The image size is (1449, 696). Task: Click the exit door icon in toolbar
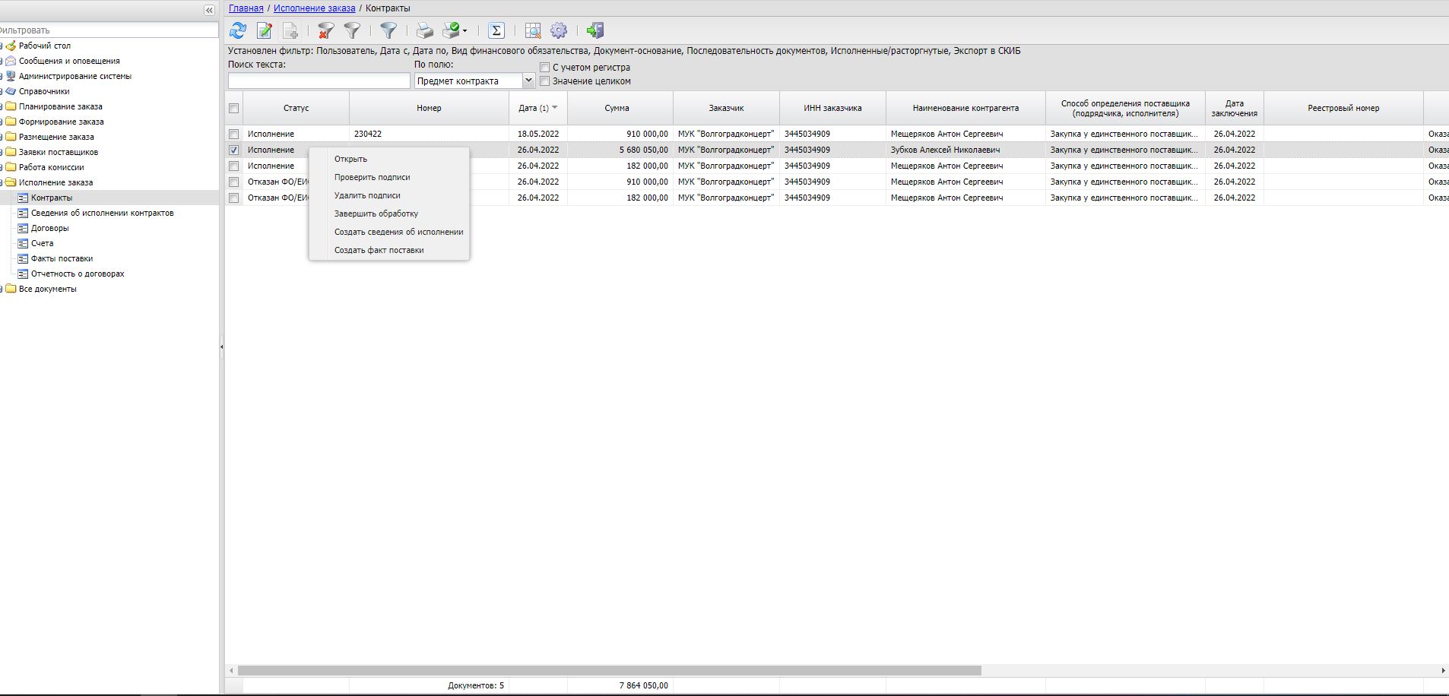595,30
